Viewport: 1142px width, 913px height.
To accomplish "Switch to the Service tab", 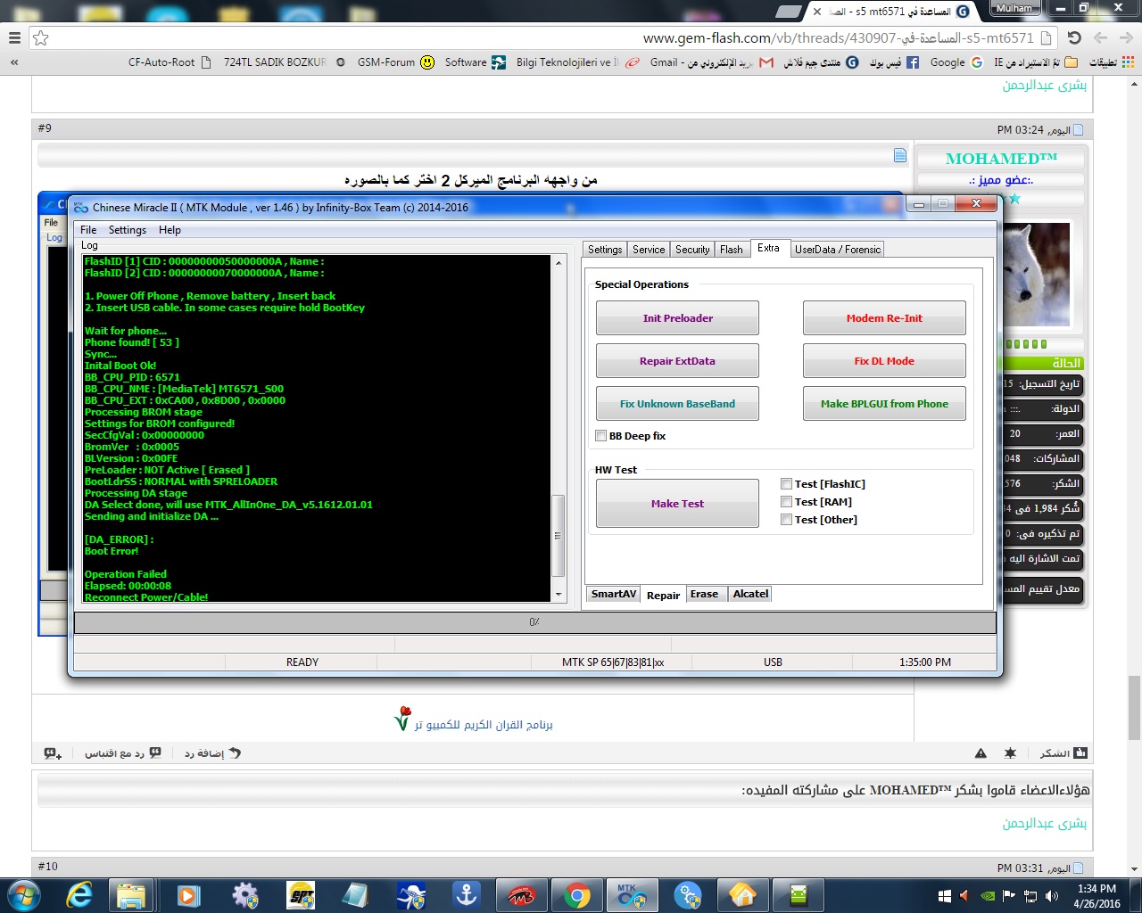I will [649, 250].
